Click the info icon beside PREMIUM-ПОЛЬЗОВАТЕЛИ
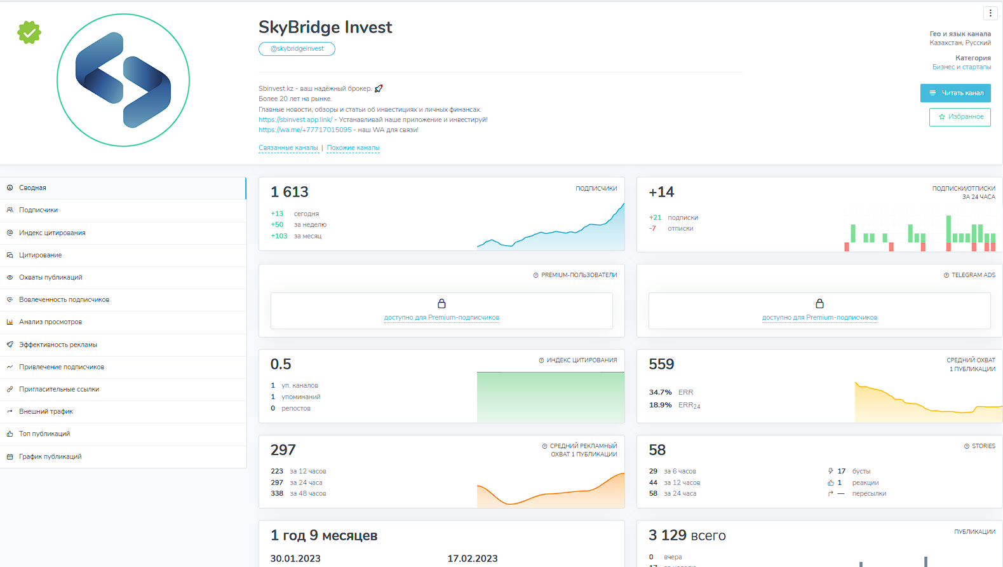The image size is (1003, 567). (x=535, y=275)
